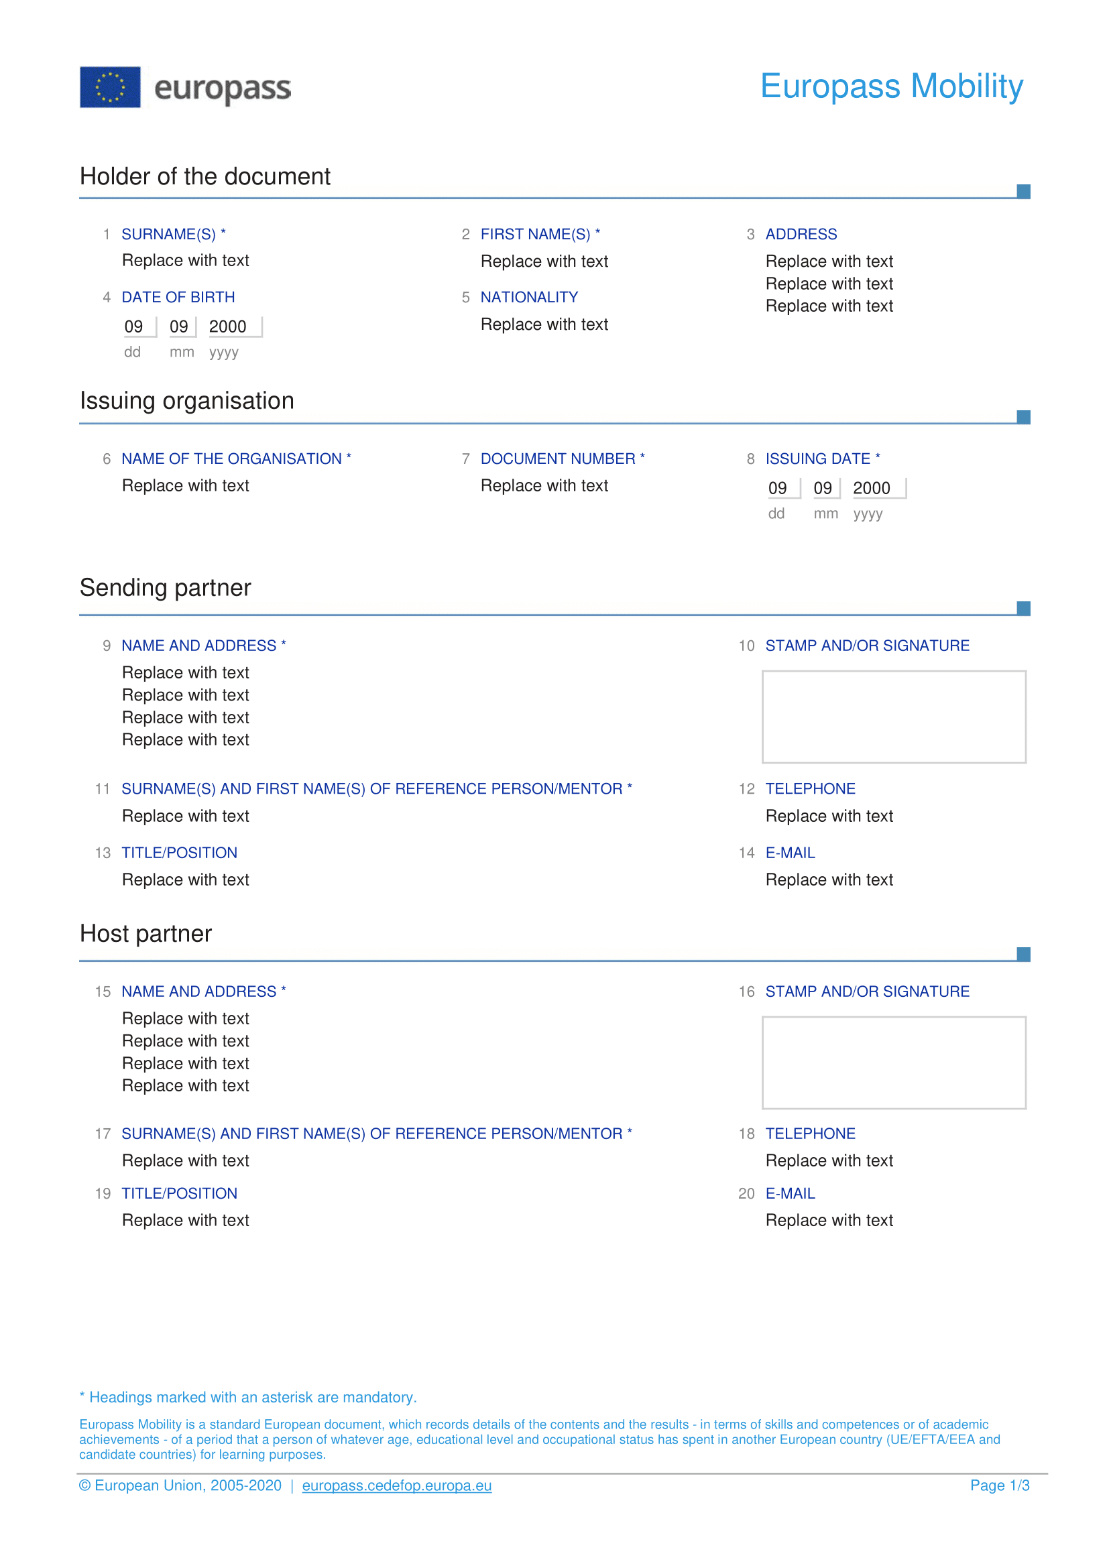
Task: Select the date of birth year field
Action: point(227,327)
